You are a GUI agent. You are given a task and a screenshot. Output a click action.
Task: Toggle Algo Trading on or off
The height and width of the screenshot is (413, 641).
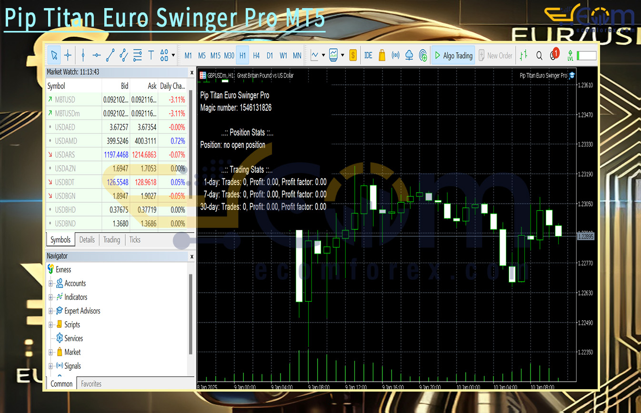[453, 56]
